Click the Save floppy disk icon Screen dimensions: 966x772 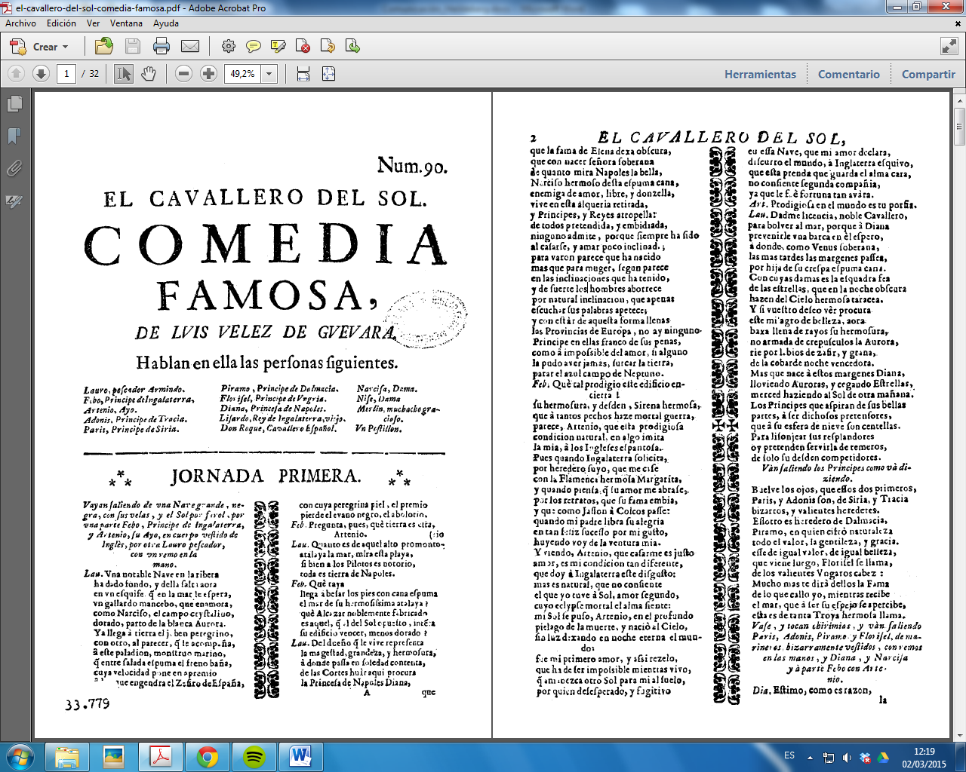pyautogui.click(x=133, y=47)
